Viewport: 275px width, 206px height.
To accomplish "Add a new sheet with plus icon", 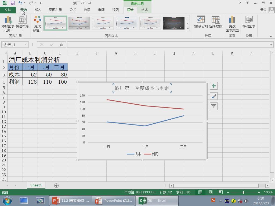I will [x=56, y=186].
